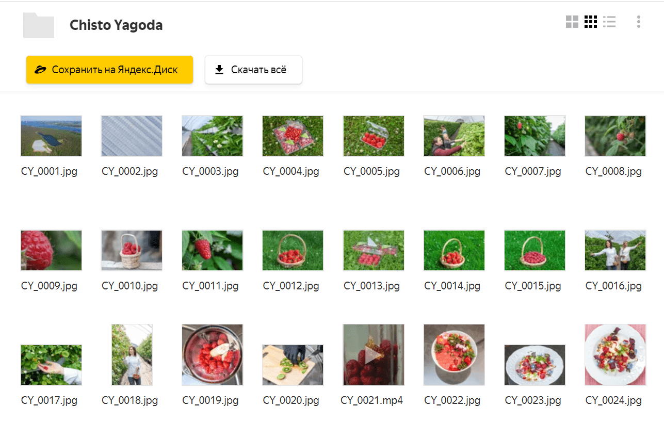
Task: Open the CY_0002.jpg greenhouse roof thumbnail
Action: [x=132, y=136]
